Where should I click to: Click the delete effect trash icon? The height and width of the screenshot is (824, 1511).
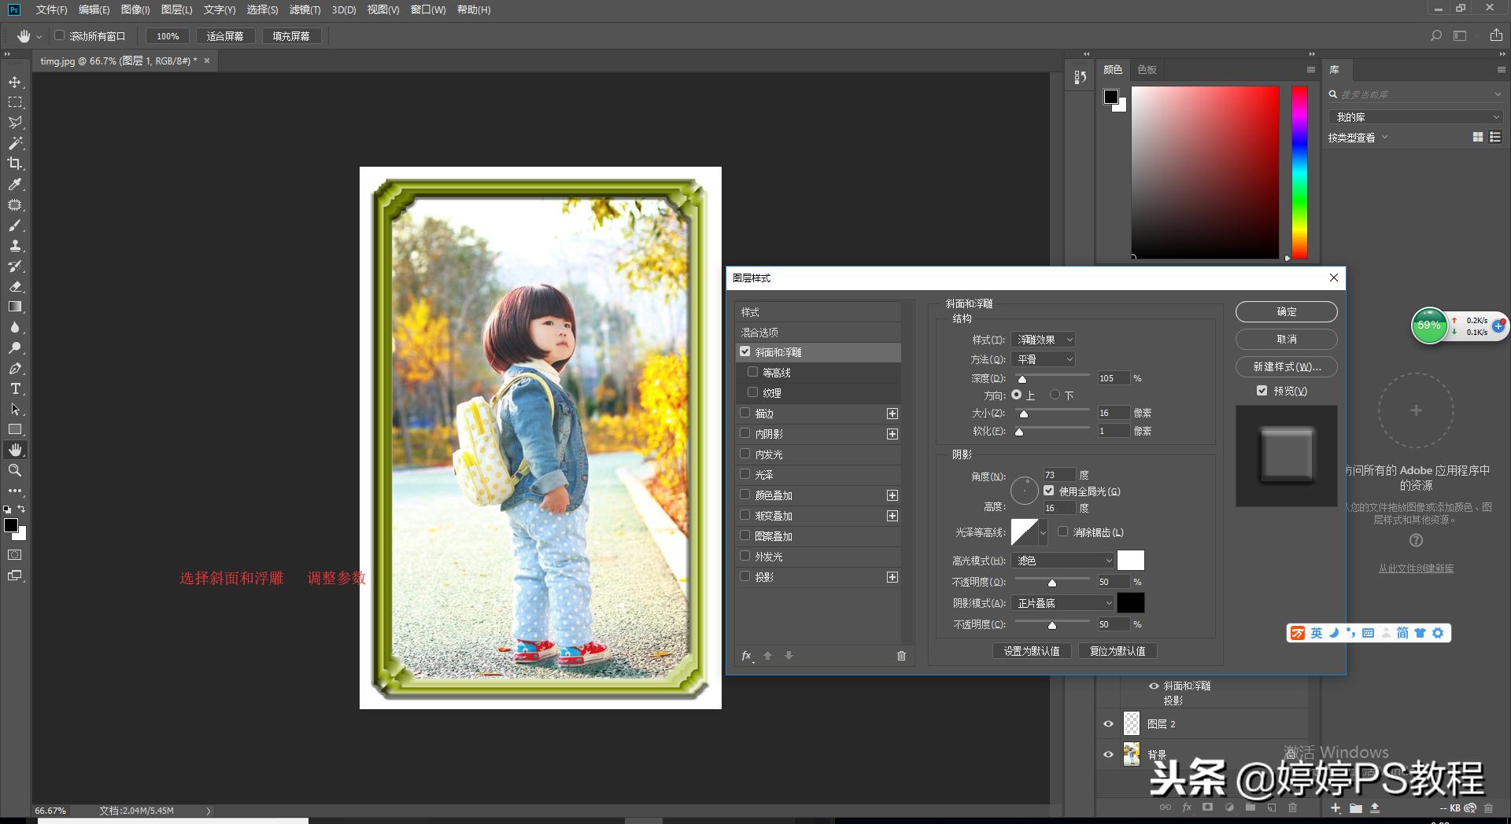pos(901,656)
